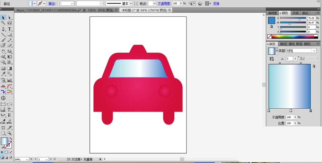Open the 64% zoom level dropdown

pos(27,159)
